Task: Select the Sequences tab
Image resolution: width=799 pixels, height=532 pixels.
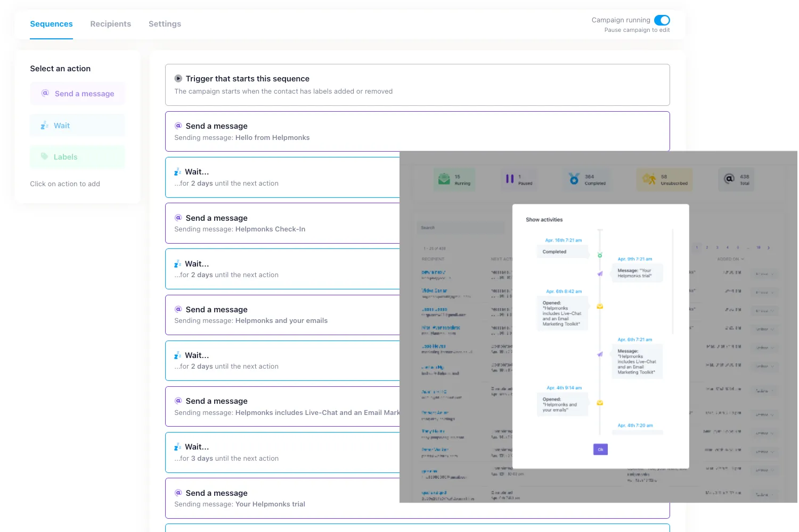Action: 51,24
